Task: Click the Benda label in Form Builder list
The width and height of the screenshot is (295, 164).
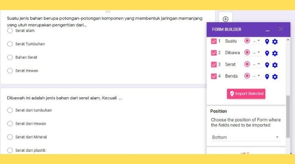Action: click(x=231, y=76)
